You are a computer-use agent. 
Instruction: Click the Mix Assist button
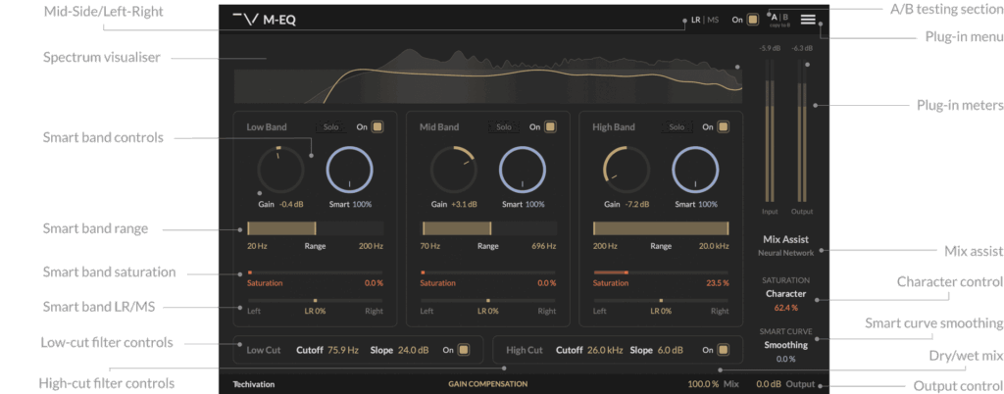tap(792, 239)
